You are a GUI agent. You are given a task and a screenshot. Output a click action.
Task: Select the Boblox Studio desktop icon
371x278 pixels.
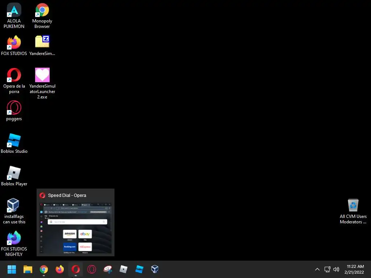click(14, 143)
